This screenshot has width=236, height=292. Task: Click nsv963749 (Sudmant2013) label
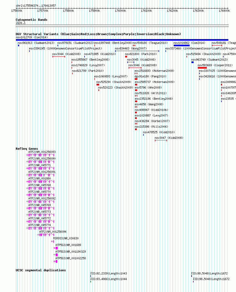(209, 60)
